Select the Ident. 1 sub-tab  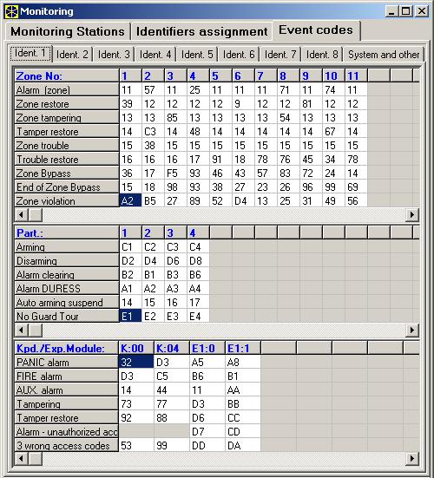[30, 53]
